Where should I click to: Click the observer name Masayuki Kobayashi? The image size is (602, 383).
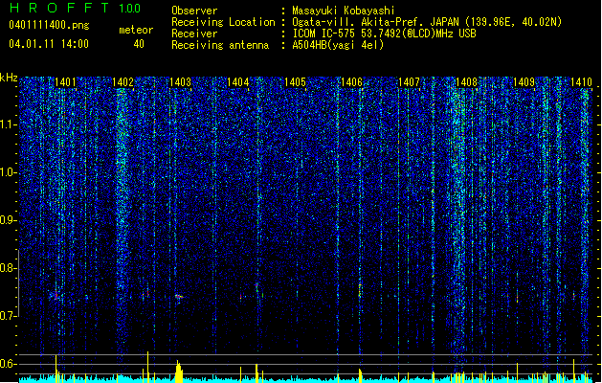coord(344,11)
